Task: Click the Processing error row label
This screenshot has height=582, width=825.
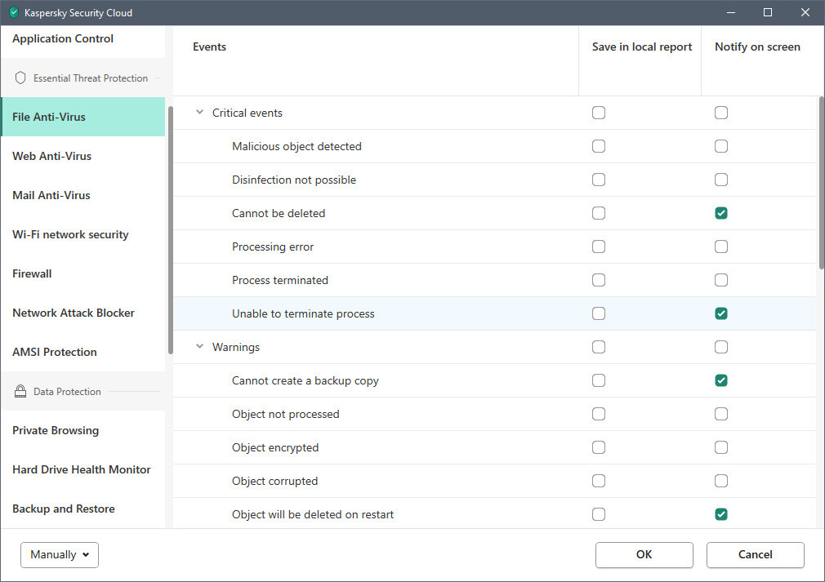Action: pyautogui.click(x=273, y=247)
